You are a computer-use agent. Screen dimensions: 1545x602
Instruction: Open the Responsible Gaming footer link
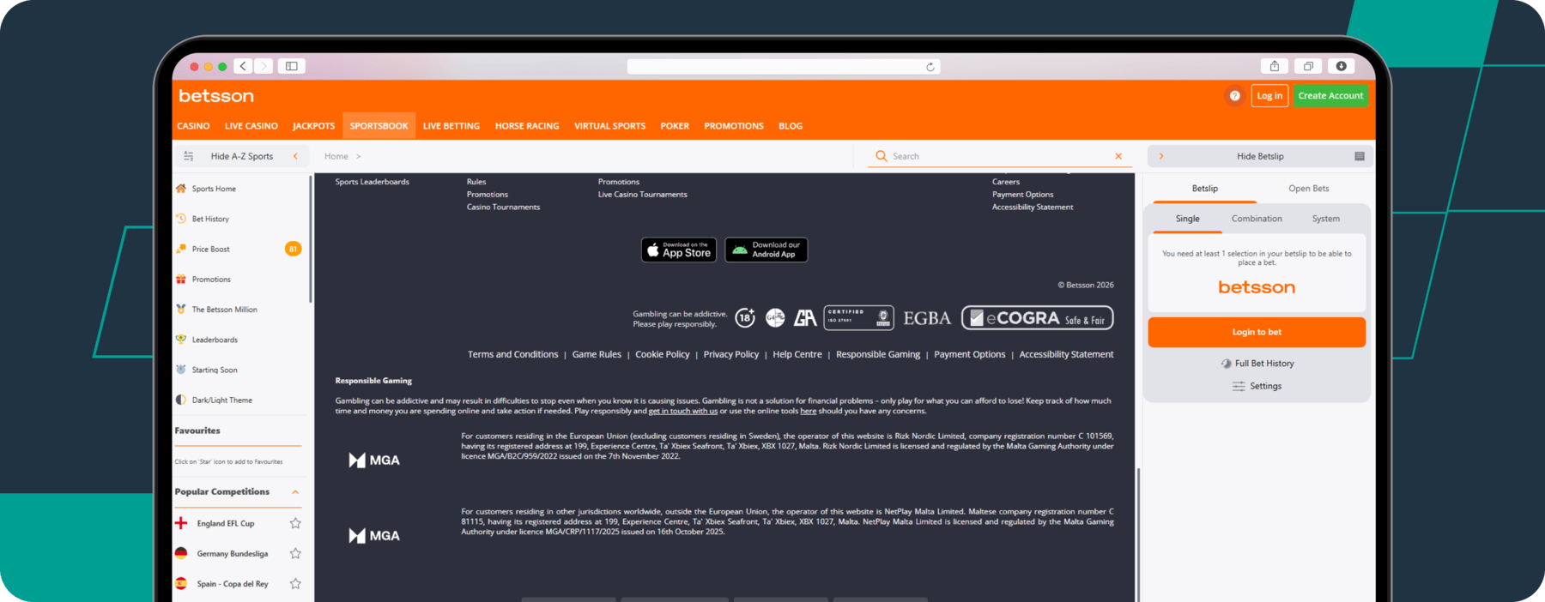pos(878,354)
